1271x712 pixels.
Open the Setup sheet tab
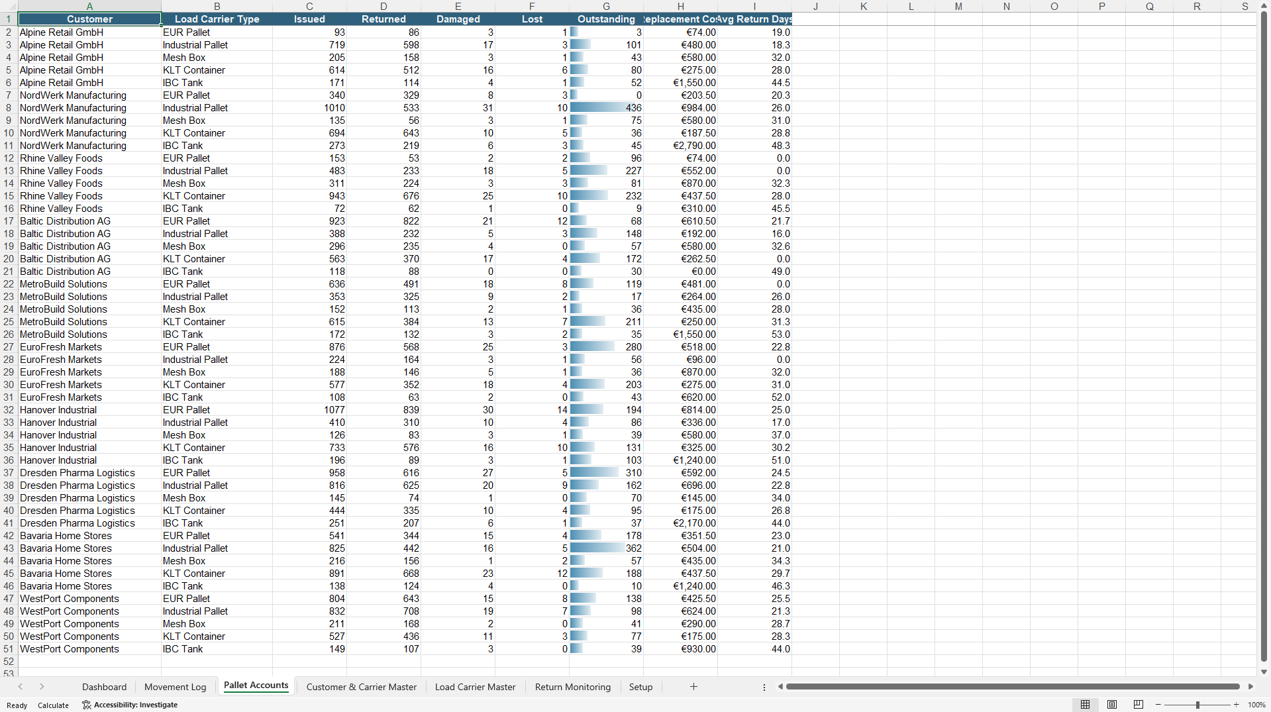coord(640,687)
